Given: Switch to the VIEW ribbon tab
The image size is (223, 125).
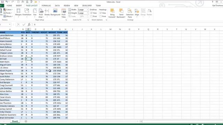Looking at the screenshot, I should point(76,6).
